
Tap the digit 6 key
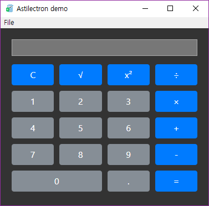[x=129, y=128]
